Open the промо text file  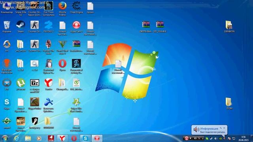90,7
